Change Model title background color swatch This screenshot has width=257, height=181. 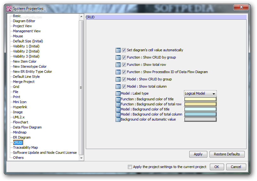coord(200,109)
